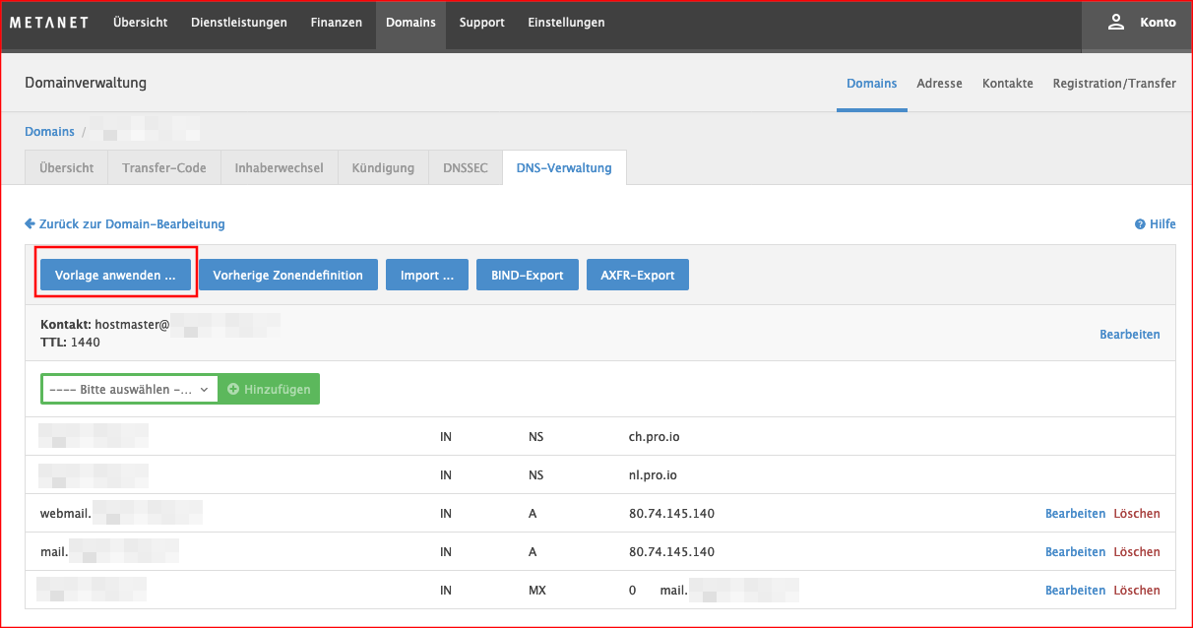Open Dienstleistungen in the top navigation
Screen dimensions: 1193x628
pyautogui.click(x=238, y=23)
